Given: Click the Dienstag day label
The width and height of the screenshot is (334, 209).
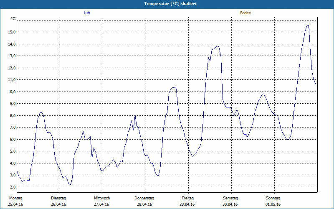Looking at the screenshot, I should click(58, 198).
